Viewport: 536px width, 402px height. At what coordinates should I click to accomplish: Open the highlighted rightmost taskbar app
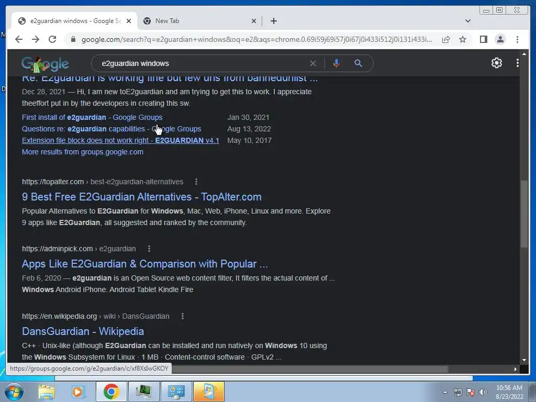pyautogui.click(x=209, y=392)
